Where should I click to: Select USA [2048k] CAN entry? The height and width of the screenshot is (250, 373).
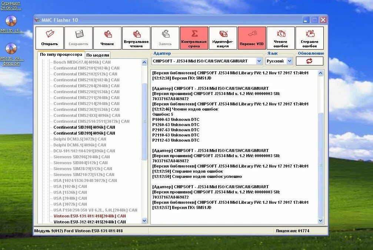click(x=70, y=199)
